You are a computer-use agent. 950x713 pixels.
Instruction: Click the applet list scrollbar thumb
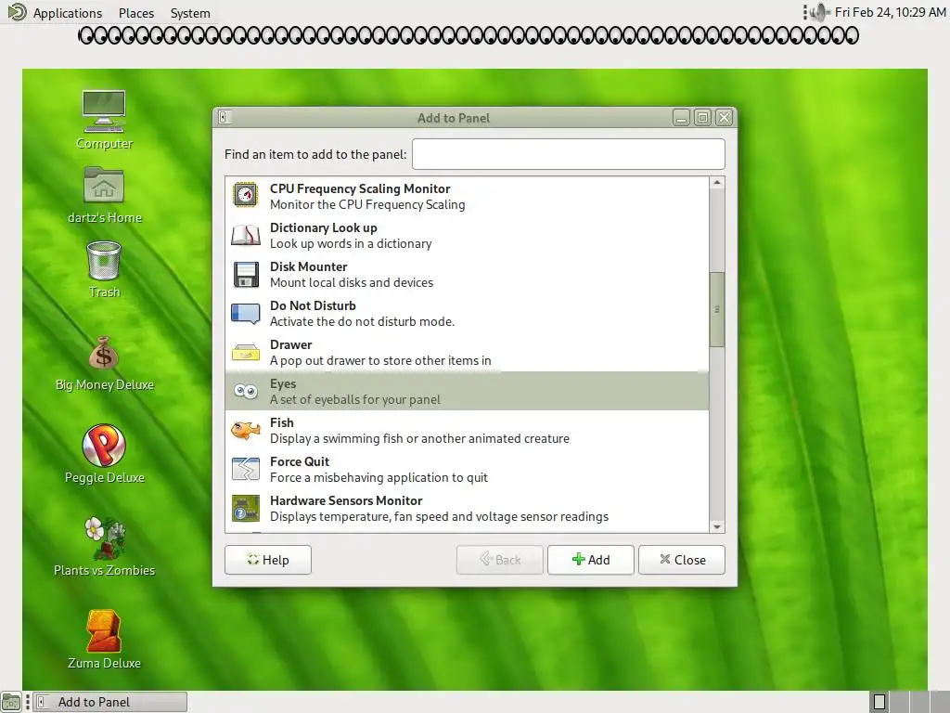click(717, 309)
